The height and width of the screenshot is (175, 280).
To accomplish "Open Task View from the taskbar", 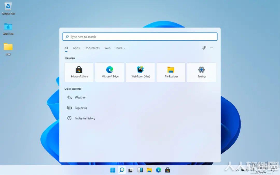I will pyautogui.click(x=131, y=170).
